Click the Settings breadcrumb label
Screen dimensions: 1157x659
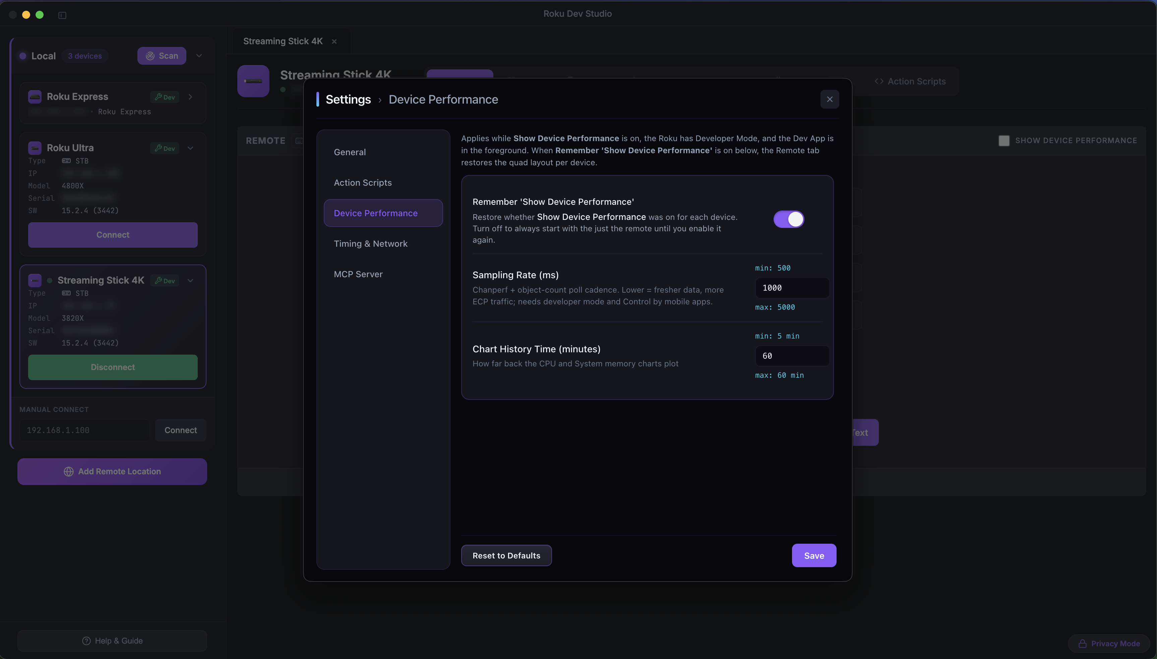pos(348,99)
